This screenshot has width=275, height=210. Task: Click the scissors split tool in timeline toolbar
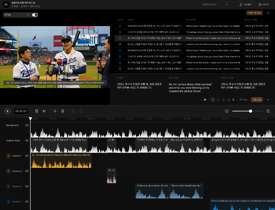[x=44, y=111]
